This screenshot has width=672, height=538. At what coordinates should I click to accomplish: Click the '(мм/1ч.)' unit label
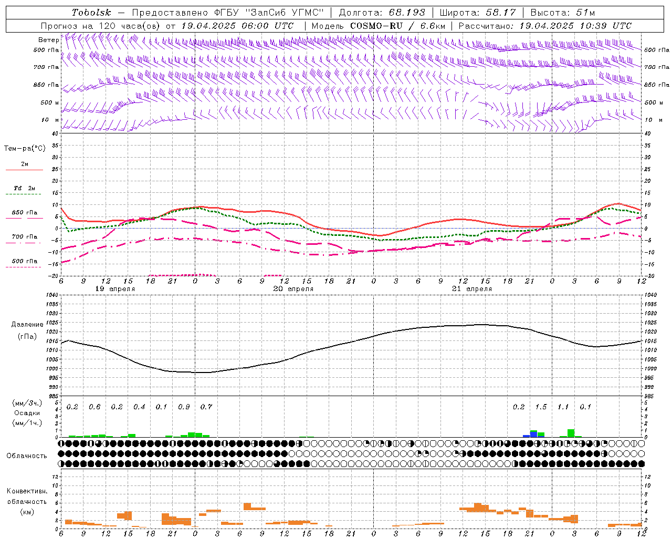(x=27, y=423)
